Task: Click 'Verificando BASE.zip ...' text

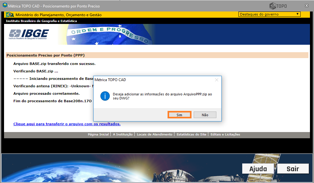Action: tap(36, 71)
